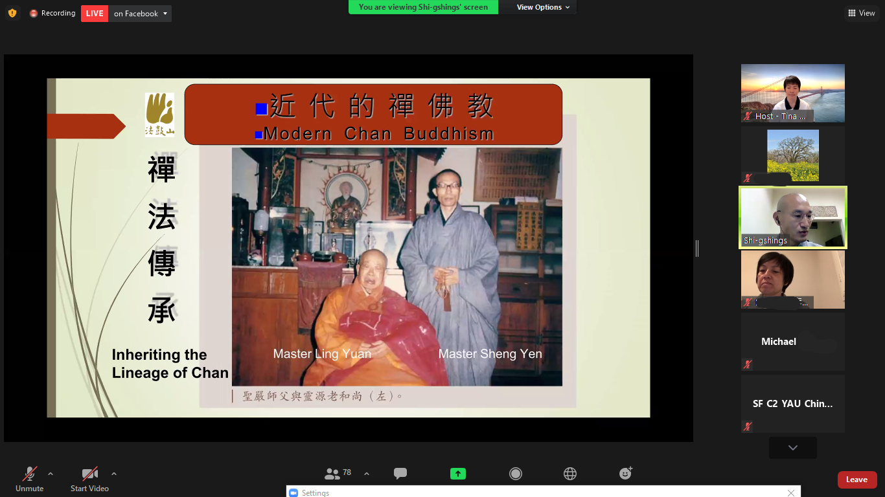The width and height of the screenshot is (885, 497).
Task: Click muted mic icon on tree photo tile
Action: pyautogui.click(x=748, y=178)
